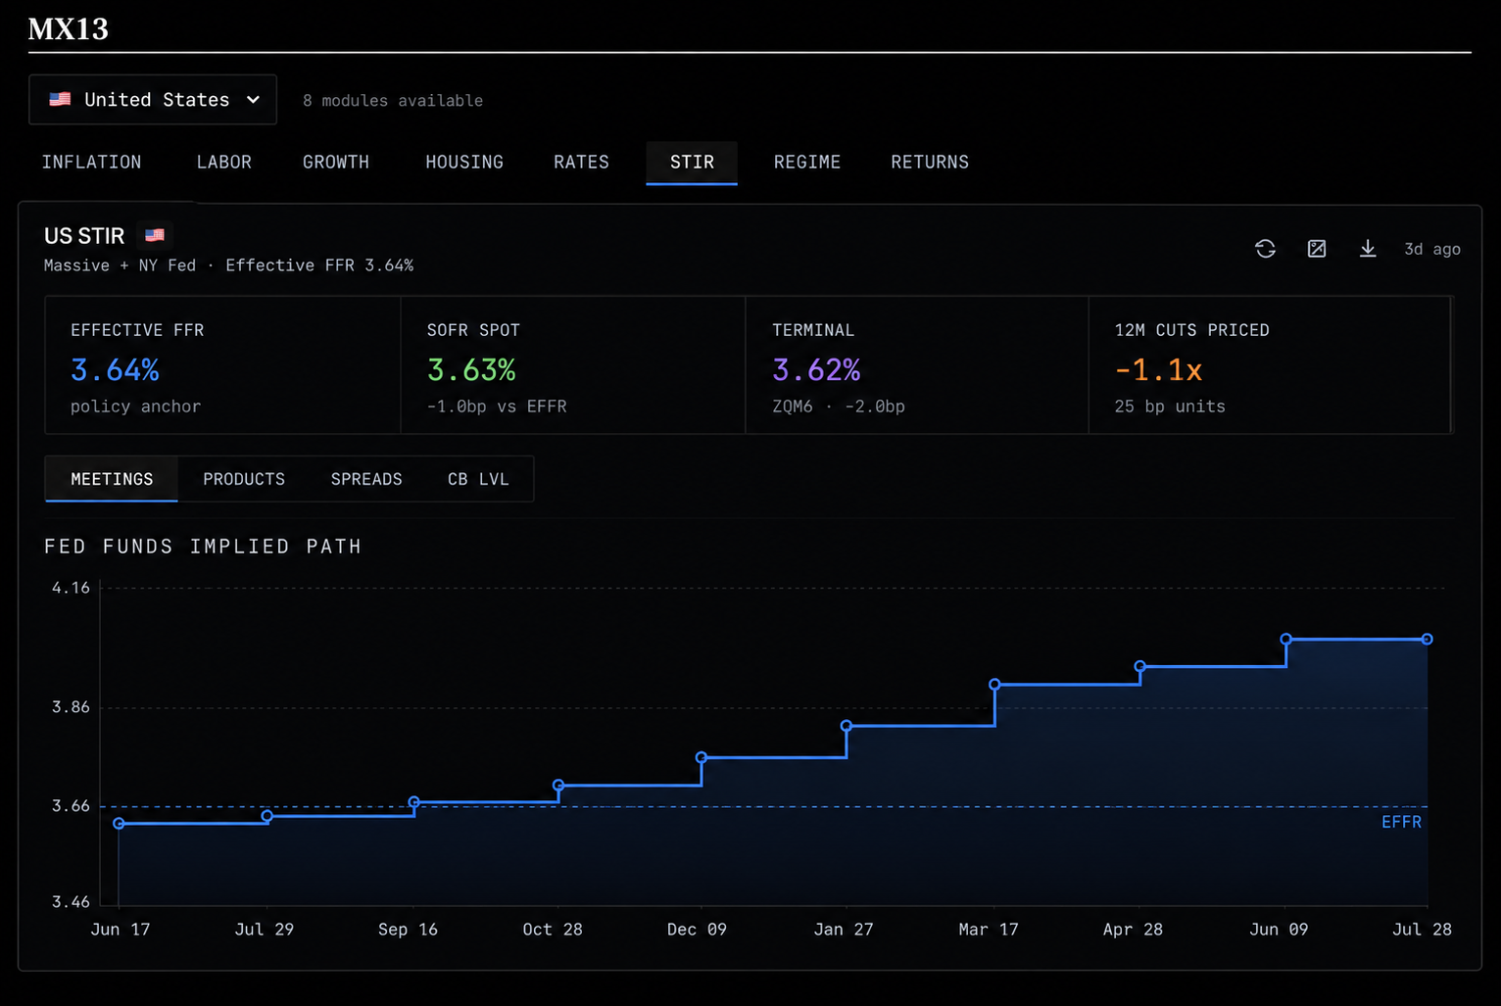
Task: Click the FED FUNDS IMPLIED PATH heading
Action: [x=203, y=547]
